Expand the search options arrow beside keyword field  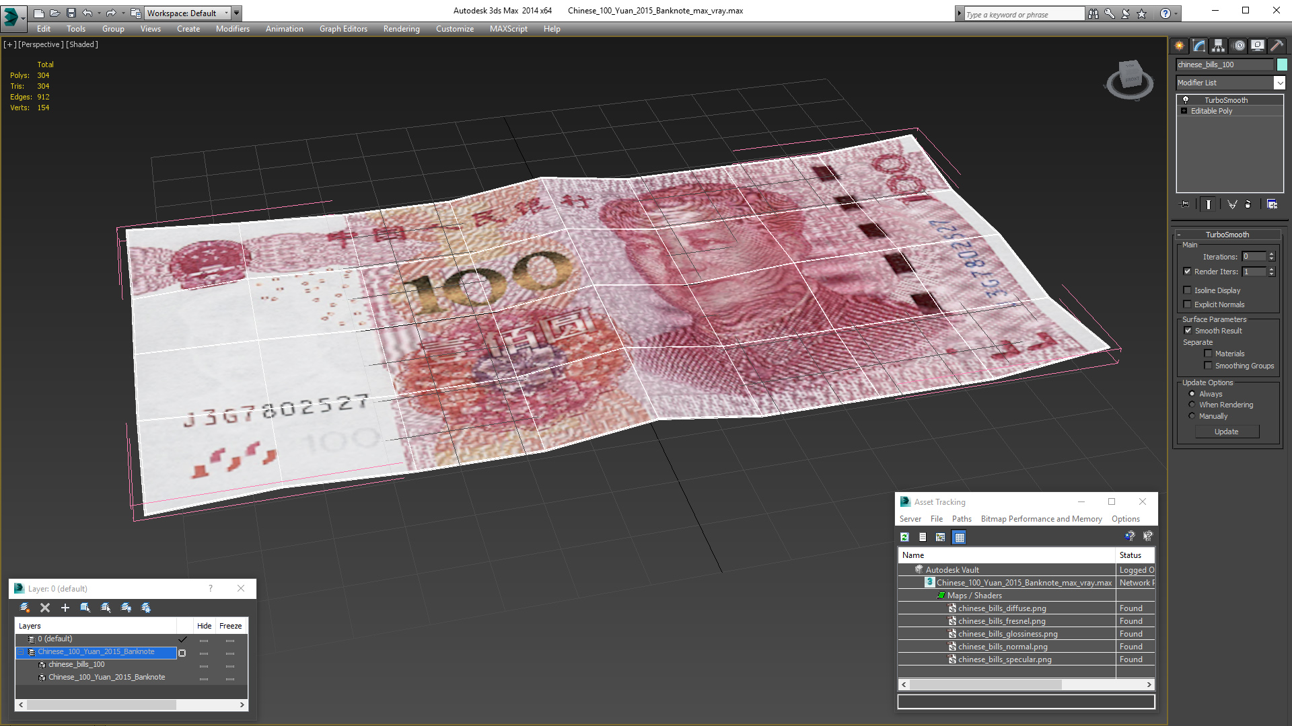pos(959,13)
